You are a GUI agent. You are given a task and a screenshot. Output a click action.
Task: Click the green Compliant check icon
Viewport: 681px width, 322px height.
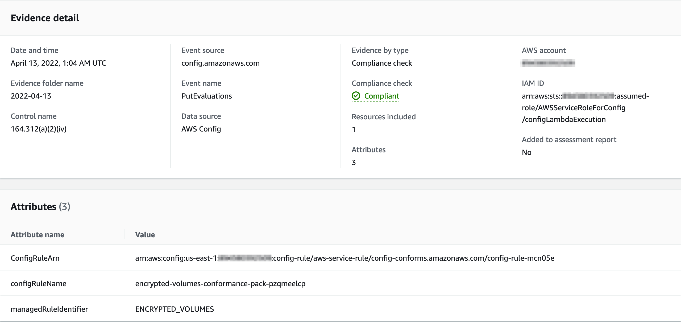click(x=356, y=96)
